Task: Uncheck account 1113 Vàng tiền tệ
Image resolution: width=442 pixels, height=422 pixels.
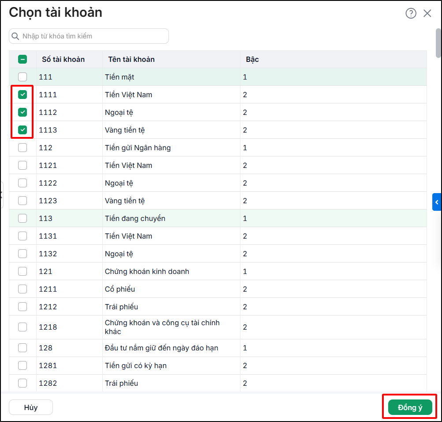Action: [22, 130]
